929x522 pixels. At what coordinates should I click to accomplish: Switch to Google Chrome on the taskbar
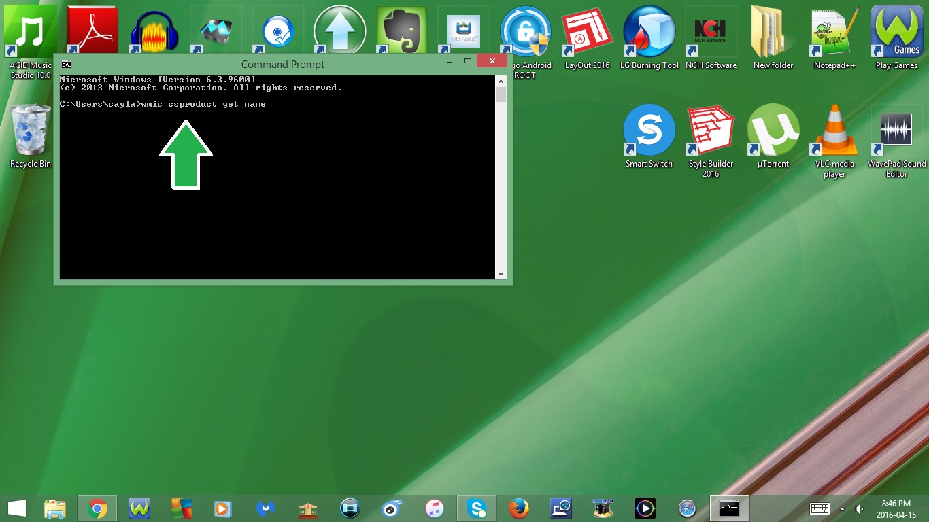[x=97, y=508]
